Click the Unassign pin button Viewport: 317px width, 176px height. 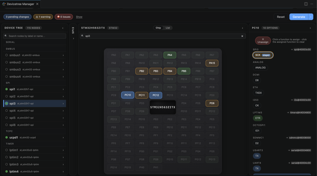tap(263, 41)
